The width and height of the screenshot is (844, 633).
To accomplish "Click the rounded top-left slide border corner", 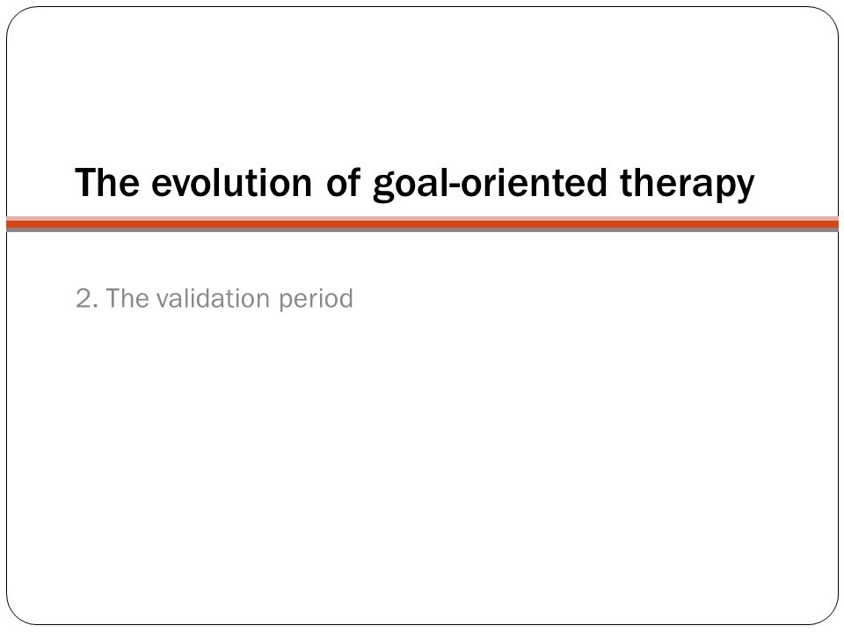I will point(16,16).
